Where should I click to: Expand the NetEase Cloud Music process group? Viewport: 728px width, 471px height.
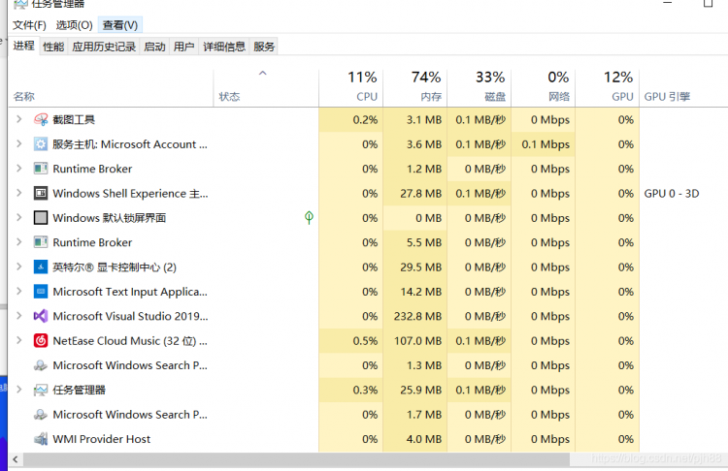(19, 340)
